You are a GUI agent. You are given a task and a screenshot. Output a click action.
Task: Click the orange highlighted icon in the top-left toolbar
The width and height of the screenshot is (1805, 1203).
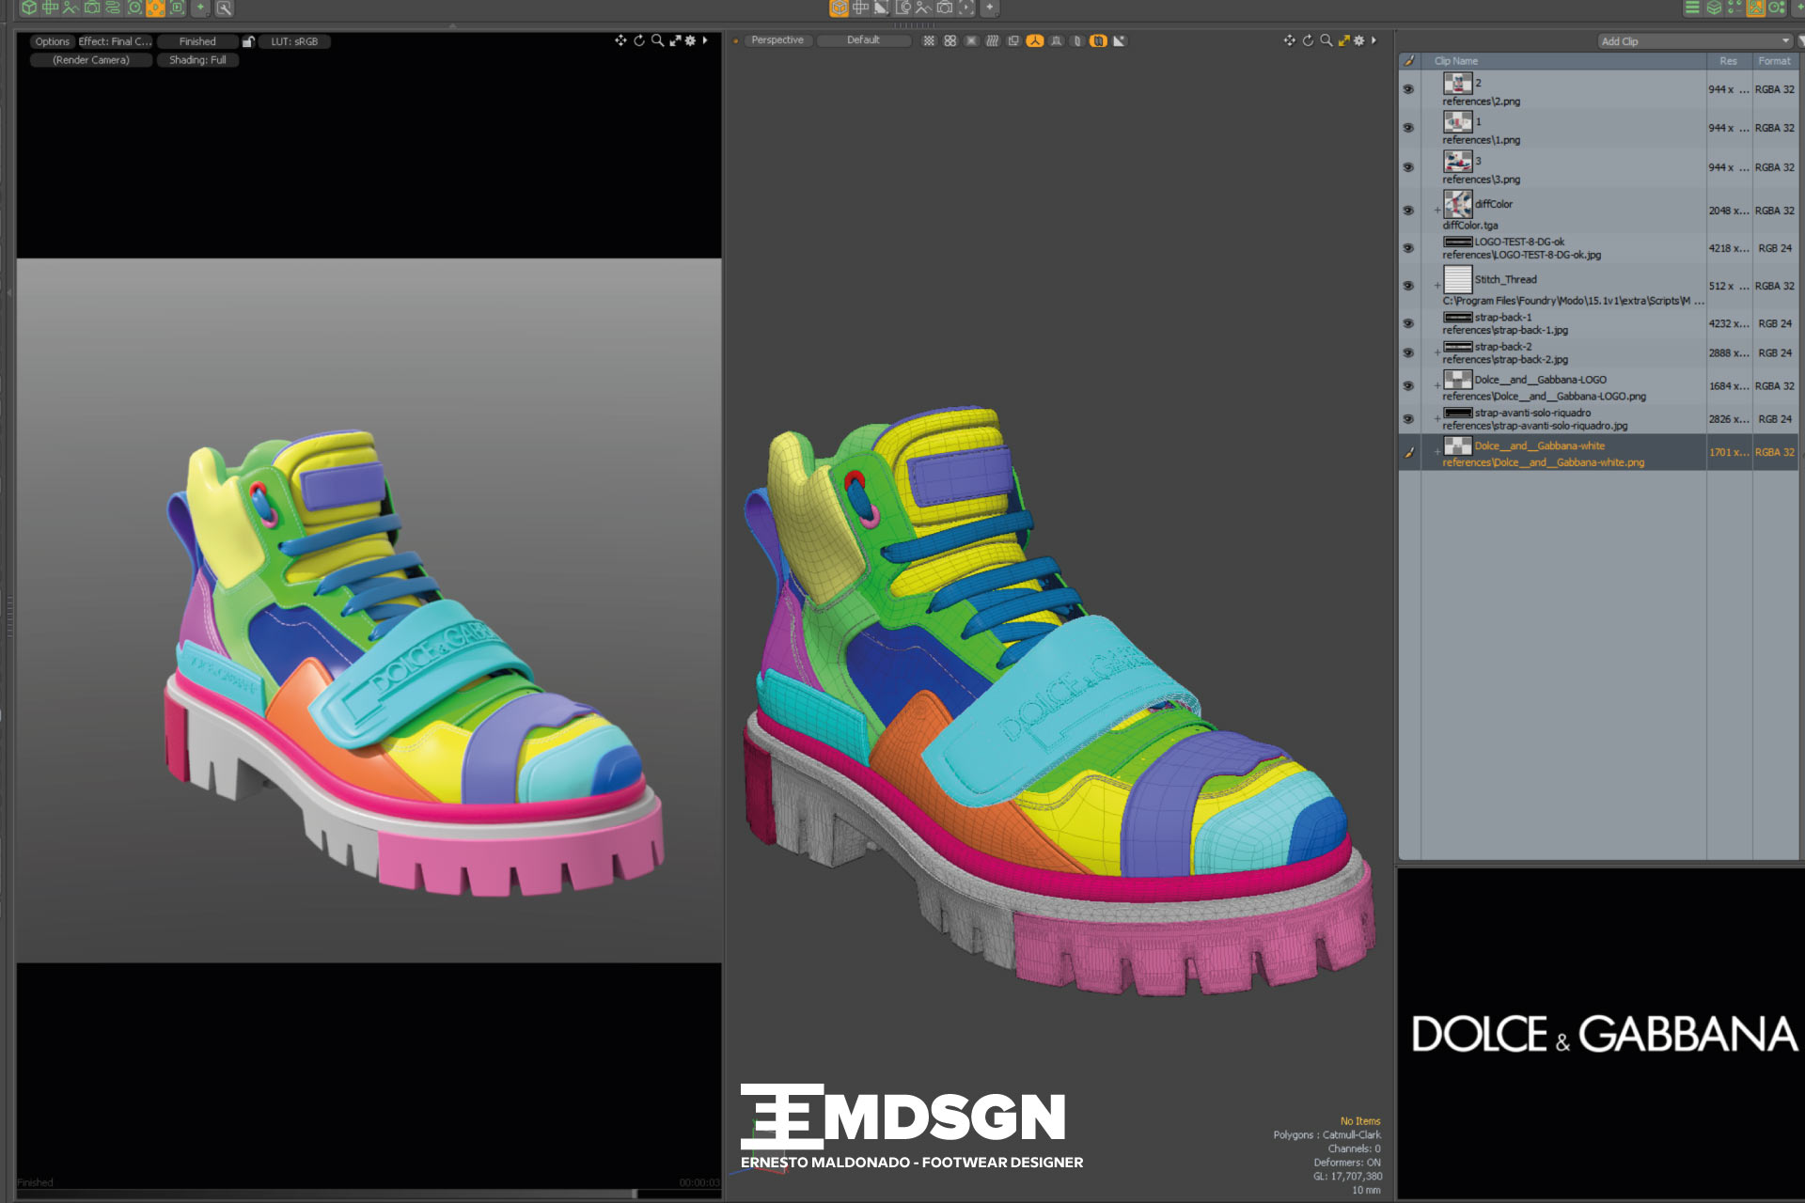click(155, 8)
